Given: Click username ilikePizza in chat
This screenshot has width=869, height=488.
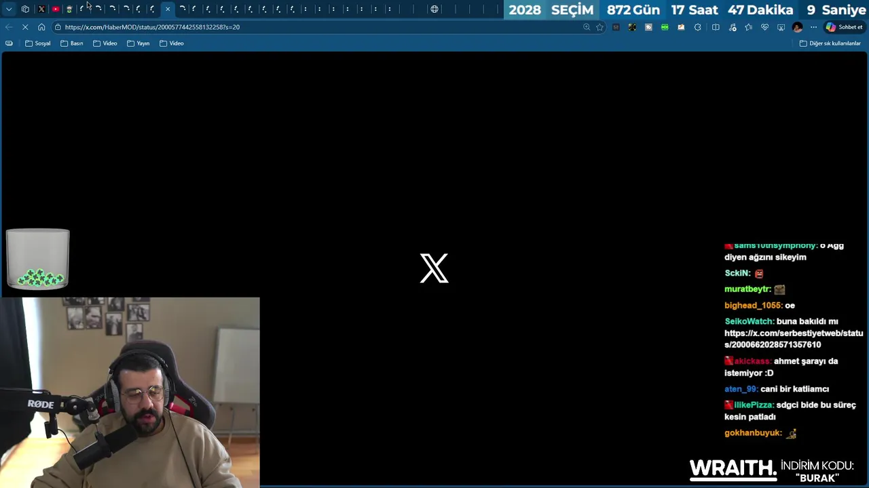Looking at the screenshot, I should coord(753,405).
